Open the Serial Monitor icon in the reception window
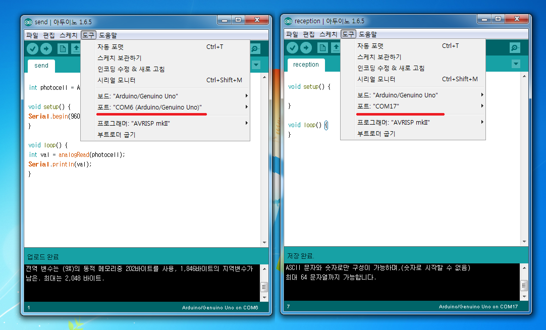The width and height of the screenshot is (546, 330). 515,48
